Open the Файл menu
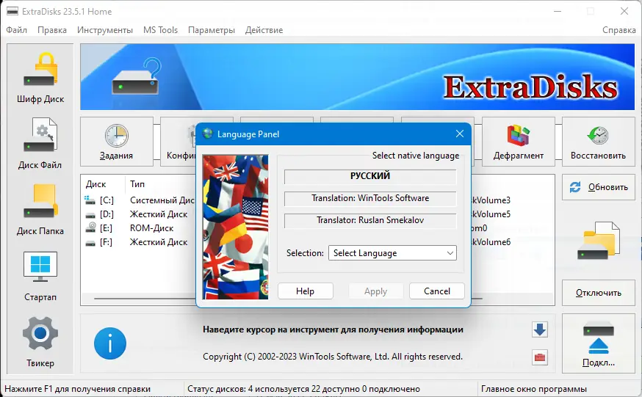Viewport: 642px width, 397px height. 16,30
